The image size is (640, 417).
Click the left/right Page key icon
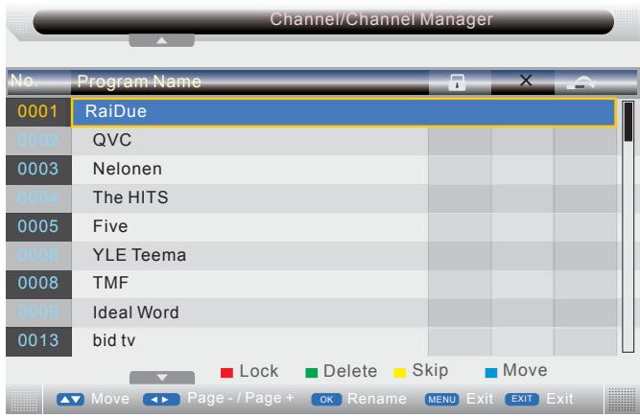[x=161, y=400]
